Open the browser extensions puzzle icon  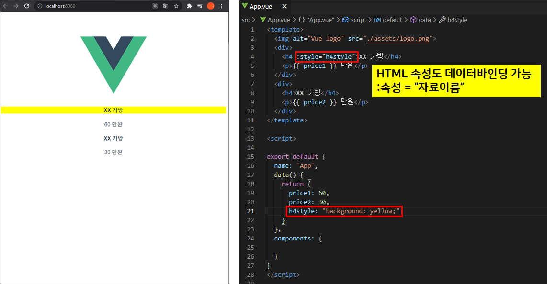(x=189, y=6)
